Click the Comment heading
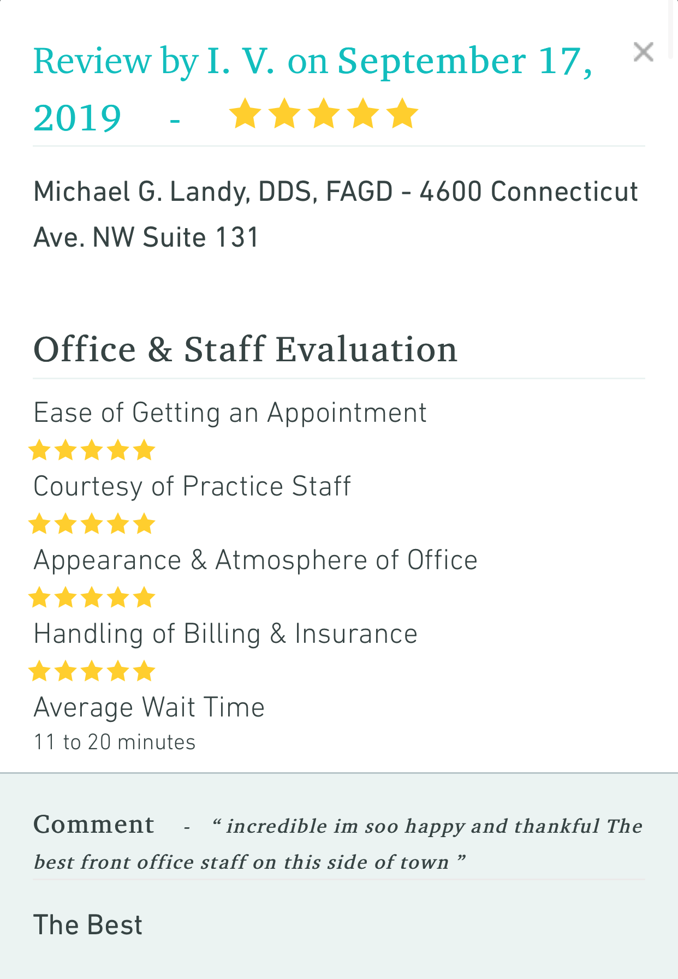Viewport: 678px width, 979px height. click(x=94, y=824)
